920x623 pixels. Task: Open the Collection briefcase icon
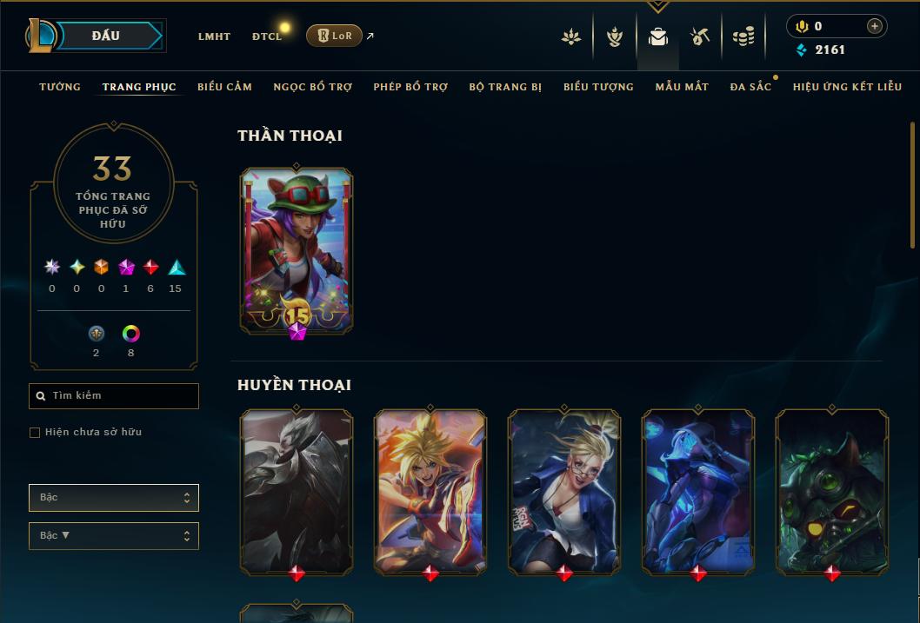[x=657, y=36]
